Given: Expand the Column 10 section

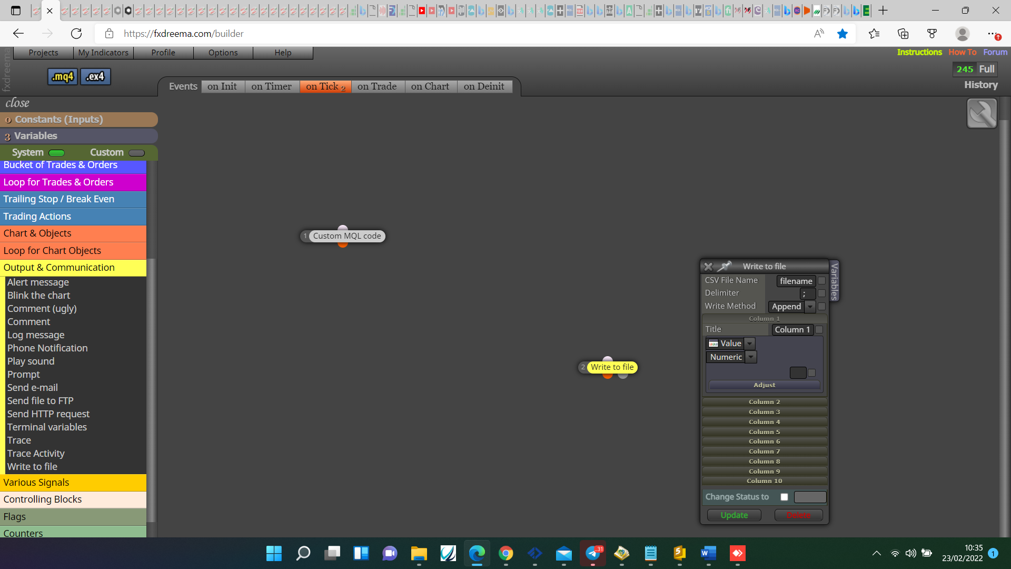Looking at the screenshot, I should [x=765, y=481].
